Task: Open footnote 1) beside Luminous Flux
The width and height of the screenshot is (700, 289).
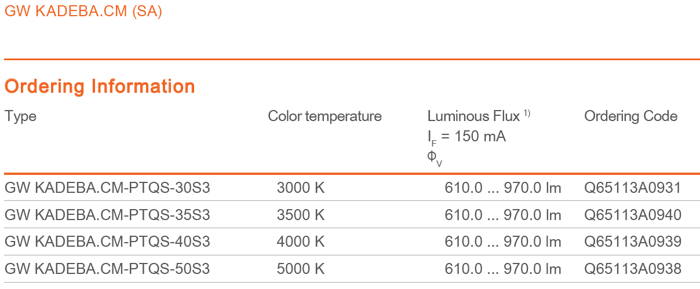Action: tap(527, 114)
